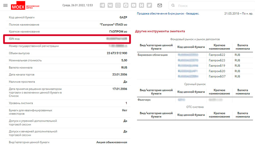Select trading start date 23.01.2006
The width and height of the screenshot is (255, 145).
[x=120, y=74]
